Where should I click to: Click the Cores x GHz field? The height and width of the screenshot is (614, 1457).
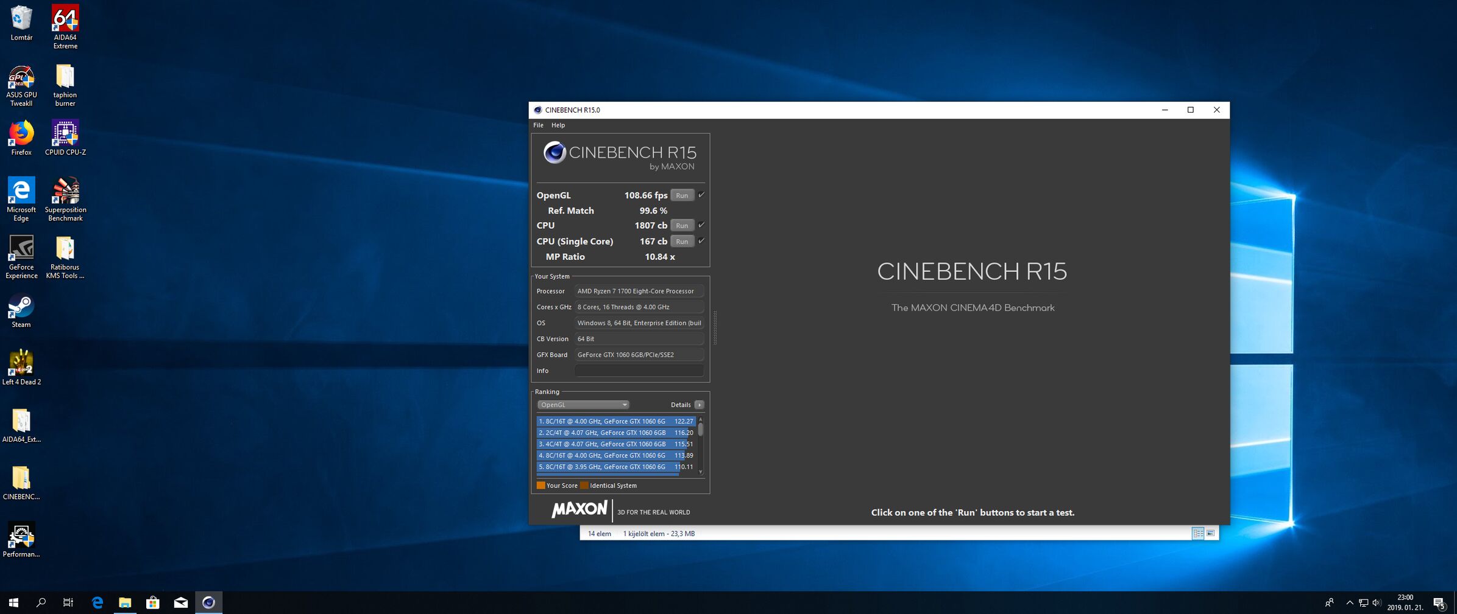(639, 307)
